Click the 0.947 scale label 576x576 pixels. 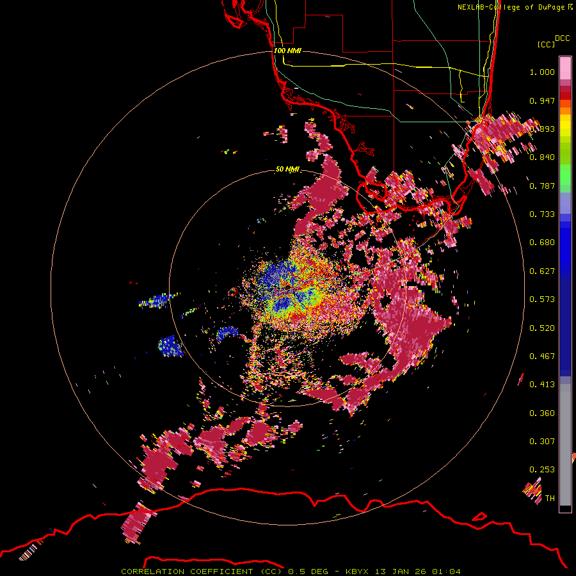pos(542,100)
